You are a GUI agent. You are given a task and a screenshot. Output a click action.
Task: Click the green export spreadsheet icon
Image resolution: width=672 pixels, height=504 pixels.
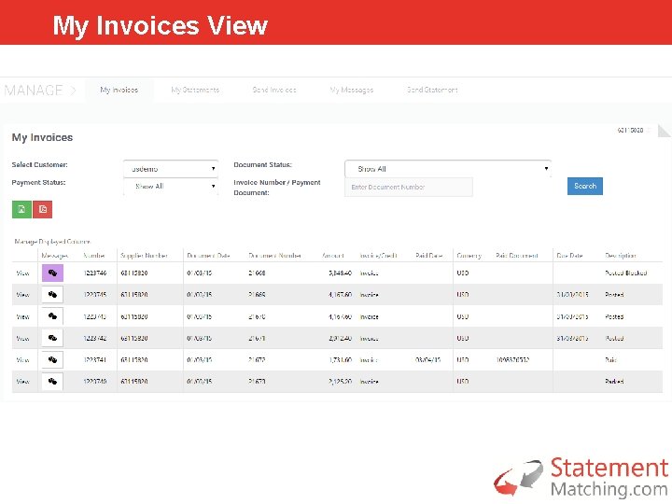click(21, 210)
